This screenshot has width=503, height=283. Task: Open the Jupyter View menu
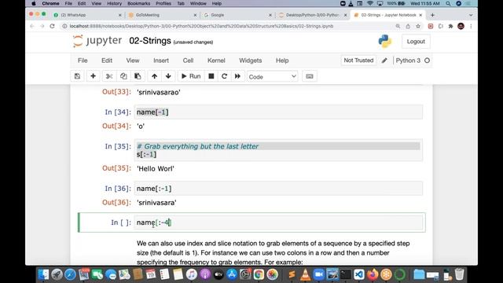[x=133, y=61]
